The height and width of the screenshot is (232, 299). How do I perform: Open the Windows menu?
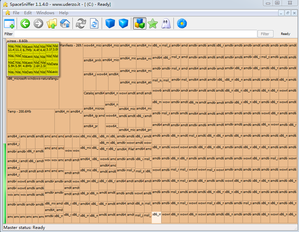tap(45, 13)
